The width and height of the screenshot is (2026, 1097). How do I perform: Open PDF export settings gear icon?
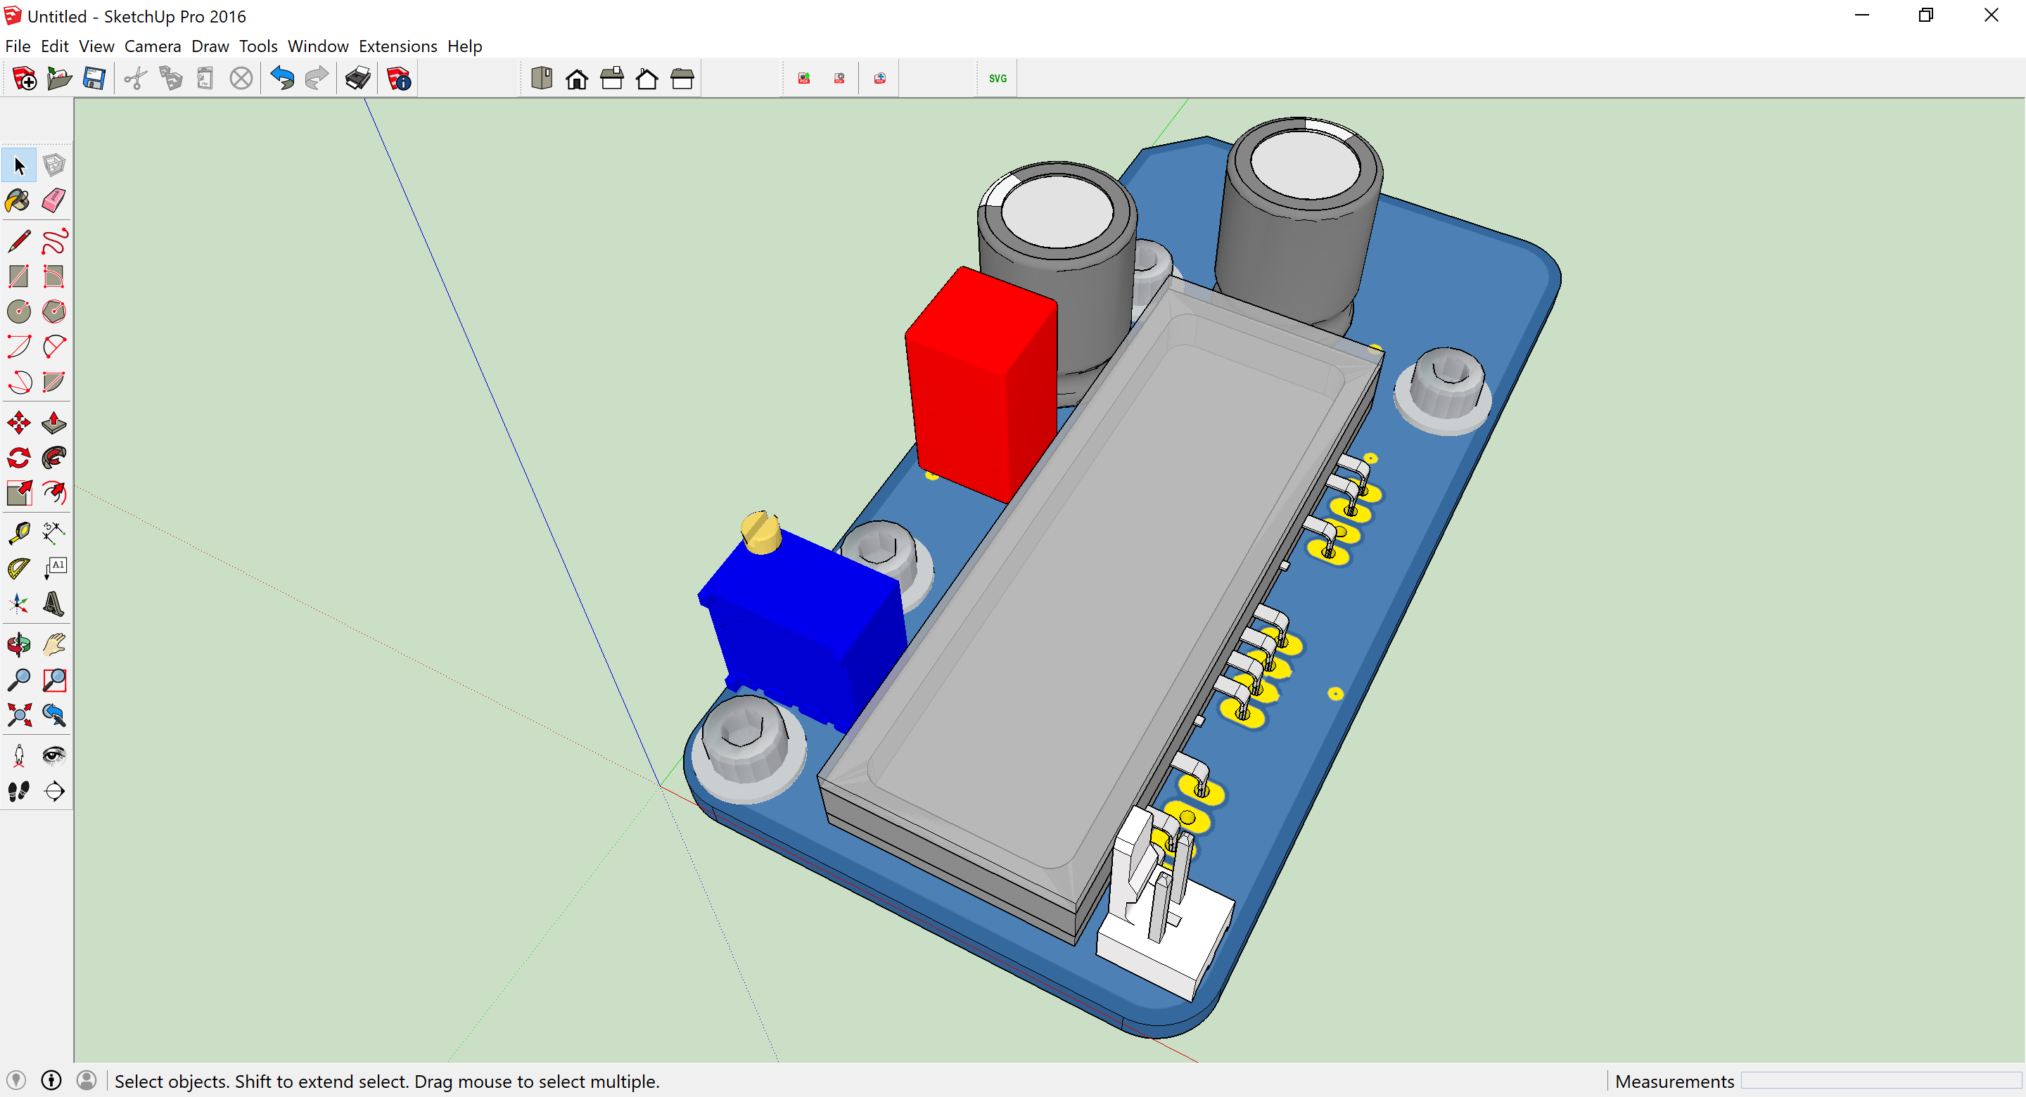[x=839, y=79]
